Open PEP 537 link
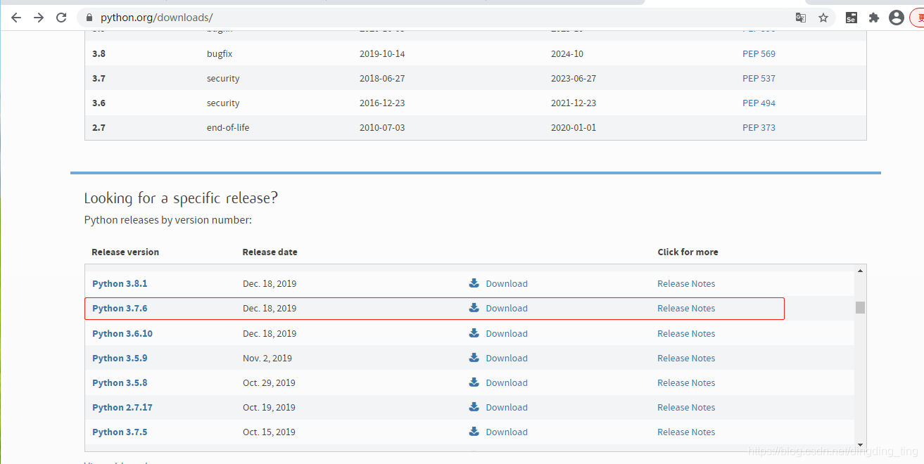 tap(759, 78)
